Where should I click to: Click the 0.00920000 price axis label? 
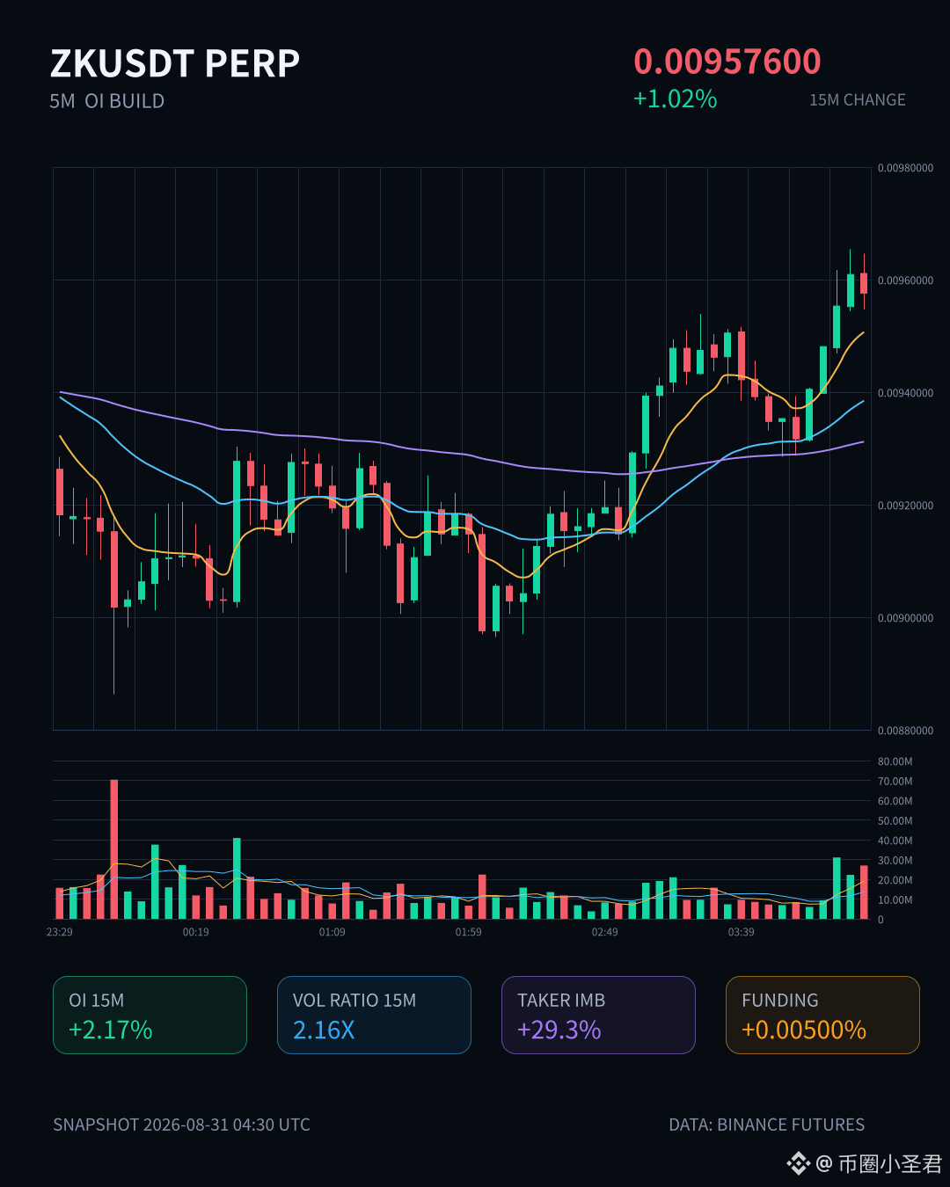(905, 506)
